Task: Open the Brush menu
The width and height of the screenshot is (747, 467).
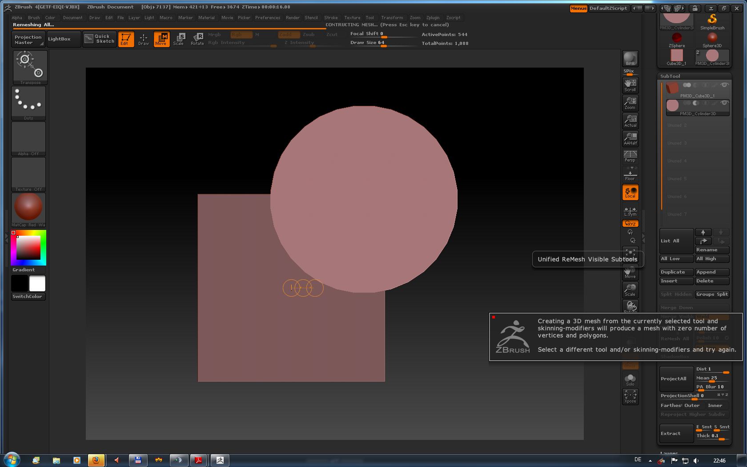Action: [34, 18]
